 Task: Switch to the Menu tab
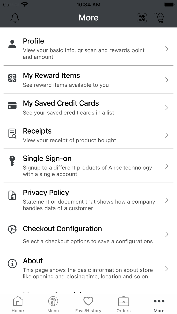pyautogui.click(x=53, y=304)
